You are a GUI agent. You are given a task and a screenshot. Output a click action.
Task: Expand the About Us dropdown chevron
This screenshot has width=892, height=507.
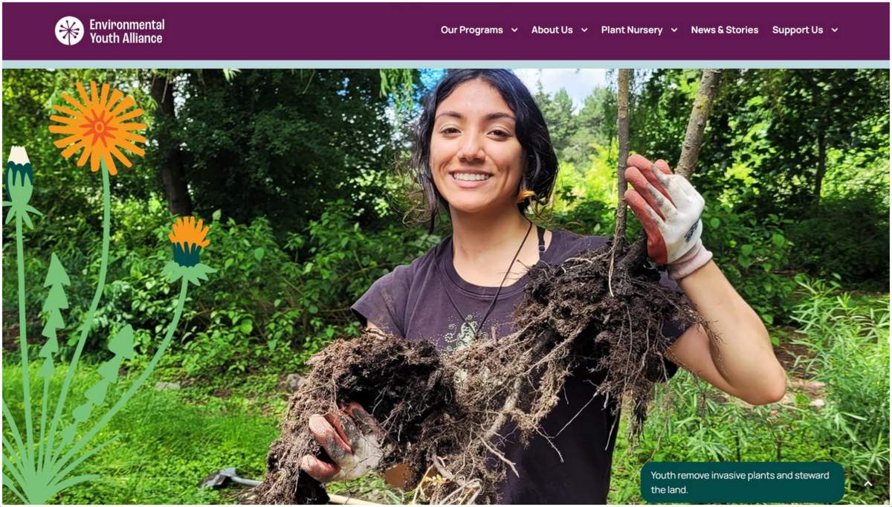[584, 30]
